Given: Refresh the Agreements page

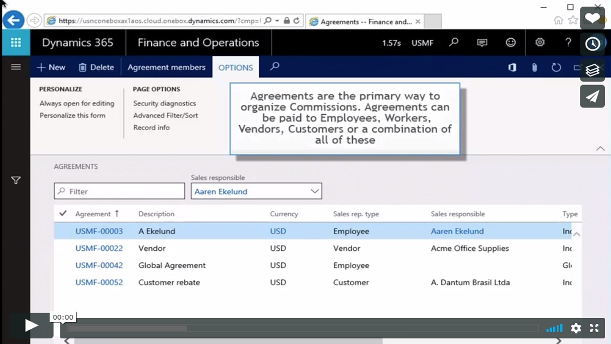Looking at the screenshot, I should click(556, 67).
